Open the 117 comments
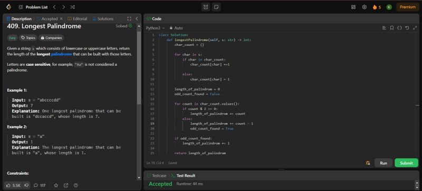 (x=40, y=185)
